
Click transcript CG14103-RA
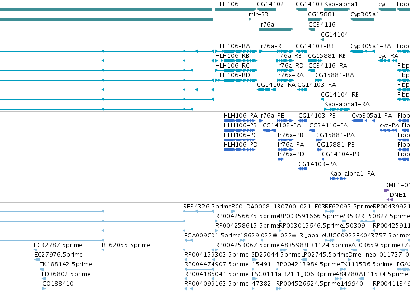(x=317, y=85)
